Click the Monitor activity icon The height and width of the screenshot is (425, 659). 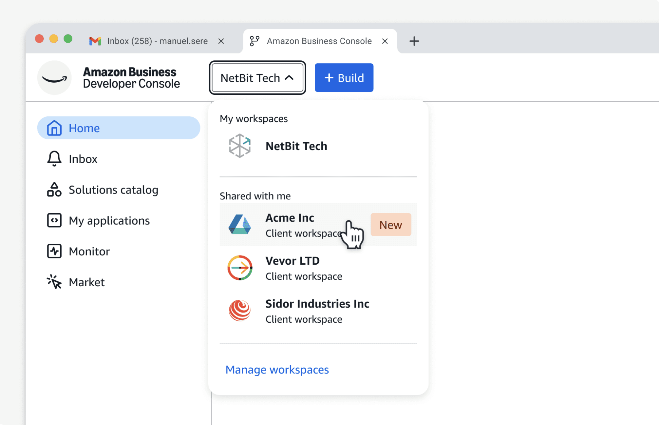click(x=54, y=251)
